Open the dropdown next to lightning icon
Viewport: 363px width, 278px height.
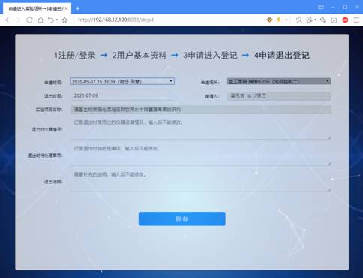coord(286,20)
